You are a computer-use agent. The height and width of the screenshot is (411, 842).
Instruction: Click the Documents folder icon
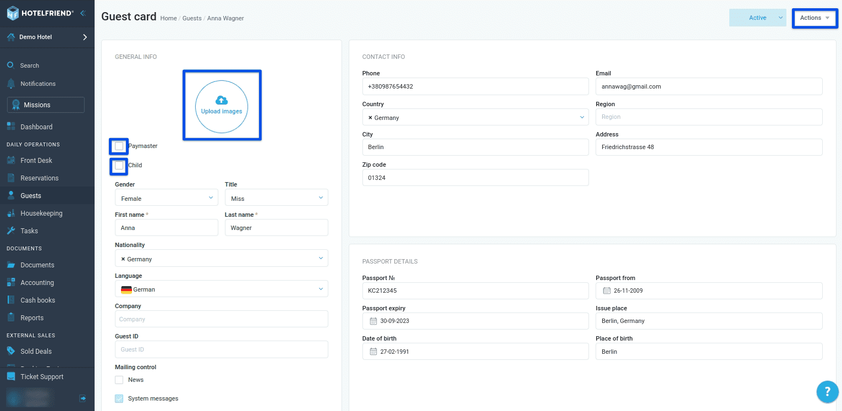coord(11,265)
